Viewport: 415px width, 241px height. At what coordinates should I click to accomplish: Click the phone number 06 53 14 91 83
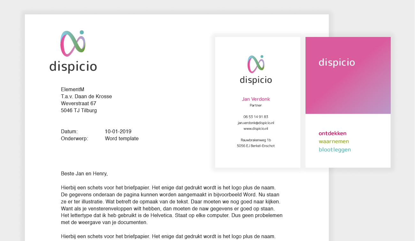[256, 117]
